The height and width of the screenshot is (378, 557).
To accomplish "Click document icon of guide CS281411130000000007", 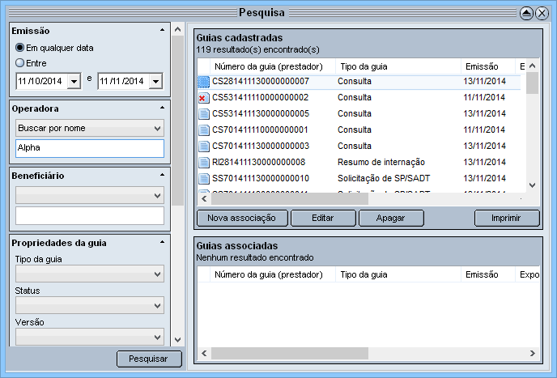I will pyautogui.click(x=204, y=82).
